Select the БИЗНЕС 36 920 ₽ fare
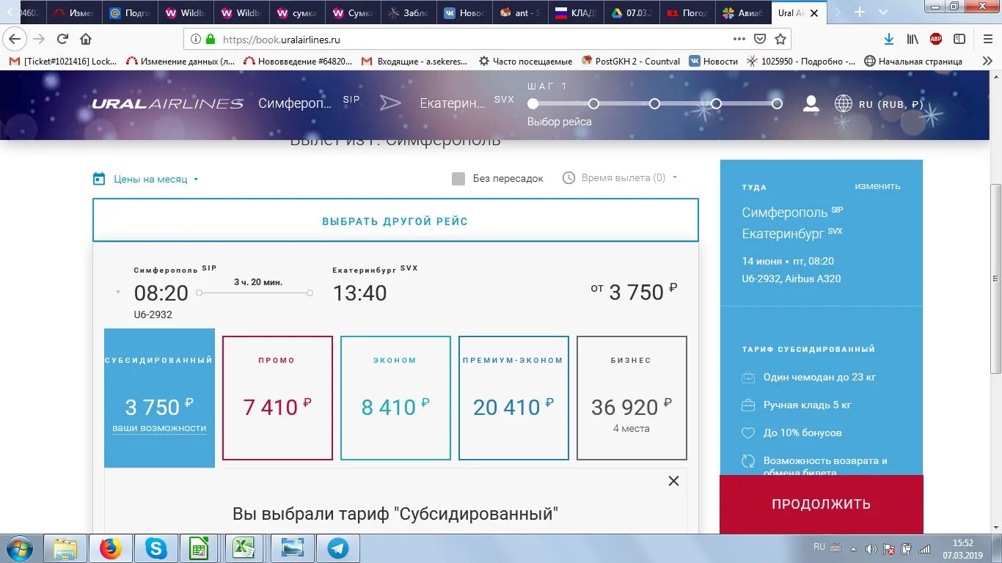This screenshot has width=1002, height=563. click(632, 398)
